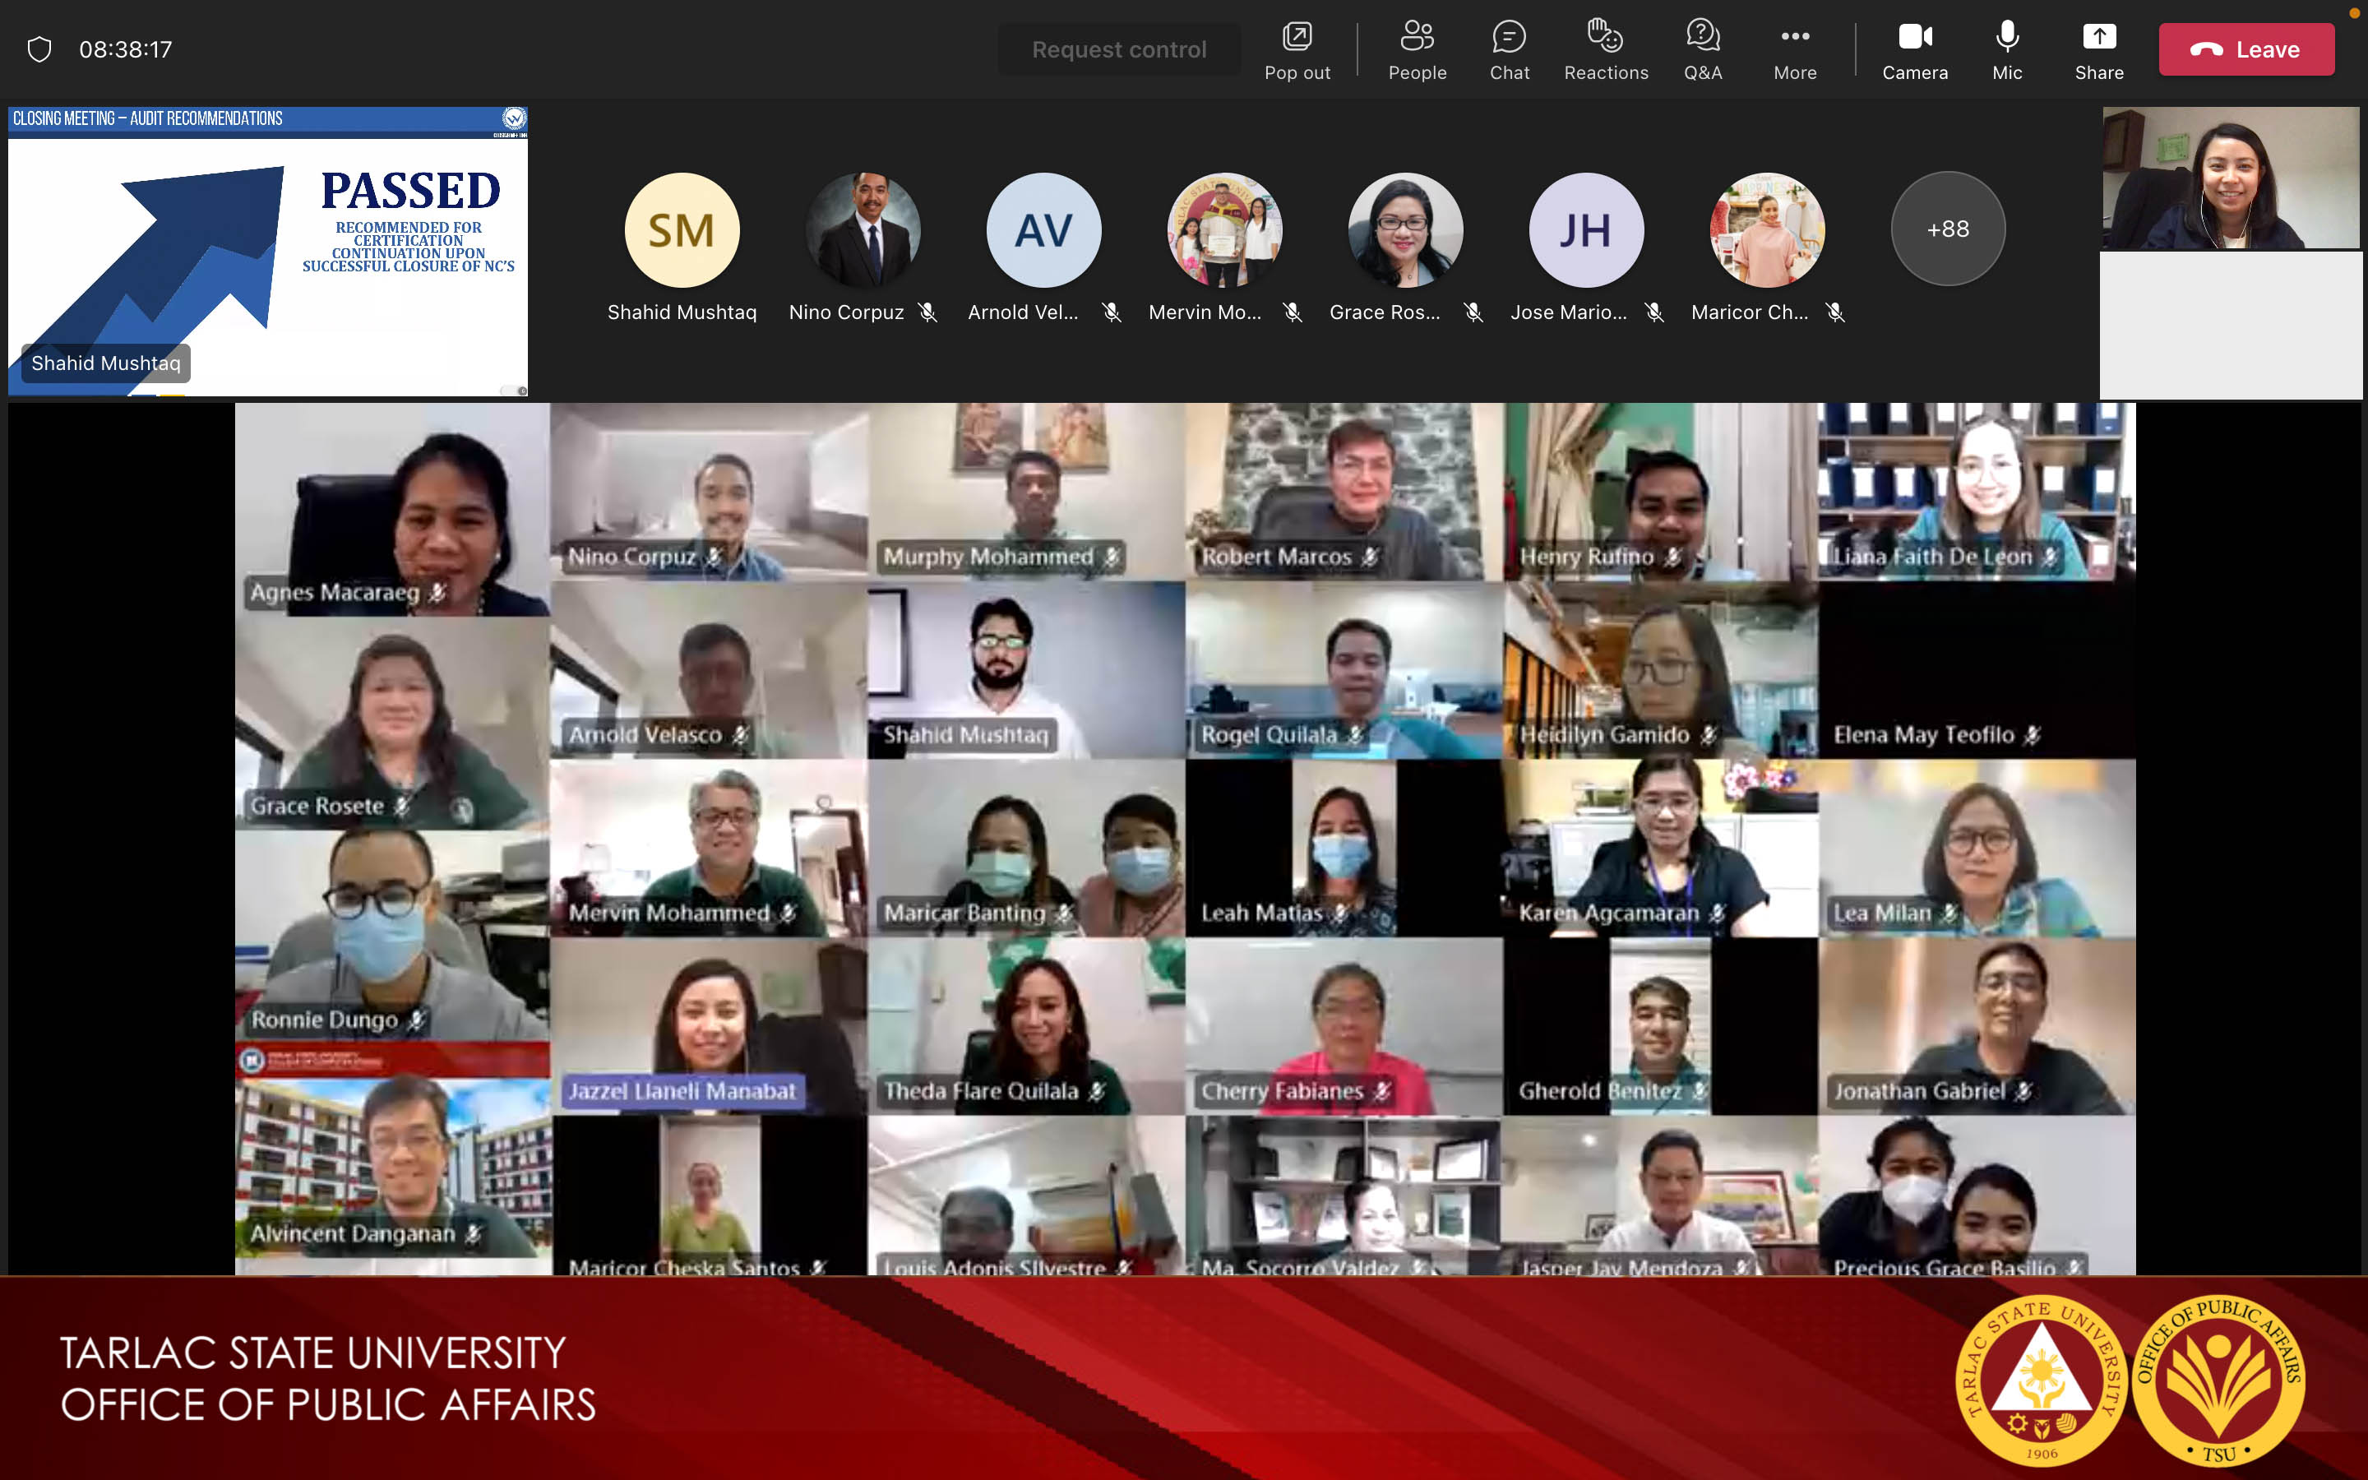The width and height of the screenshot is (2368, 1480).
Task: Click the Ronnie Dungo name label
Action: tap(338, 1020)
